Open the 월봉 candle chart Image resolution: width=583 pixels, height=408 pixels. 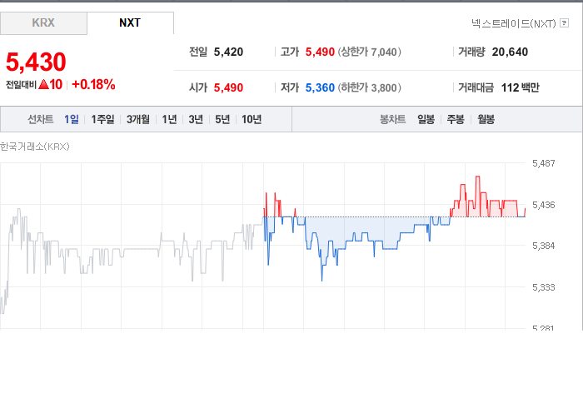point(486,119)
